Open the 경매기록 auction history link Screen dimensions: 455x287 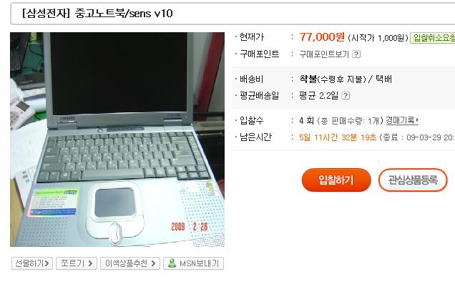(401, 120)
